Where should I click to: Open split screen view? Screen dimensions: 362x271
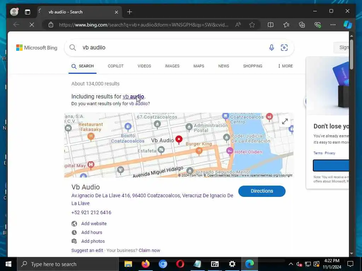coord(270,25)
